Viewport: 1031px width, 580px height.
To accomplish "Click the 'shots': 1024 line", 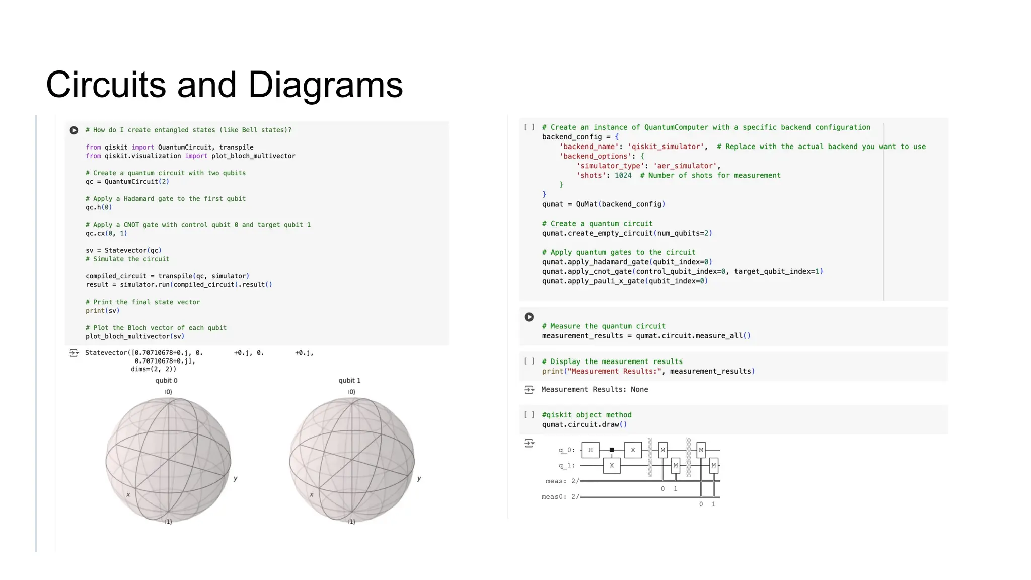I will point(679,175).
